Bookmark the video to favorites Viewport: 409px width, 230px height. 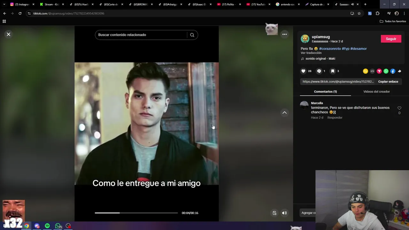pyautogui.click(x=333, y=71)
